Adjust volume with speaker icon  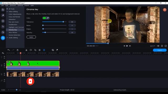(158, 46)
